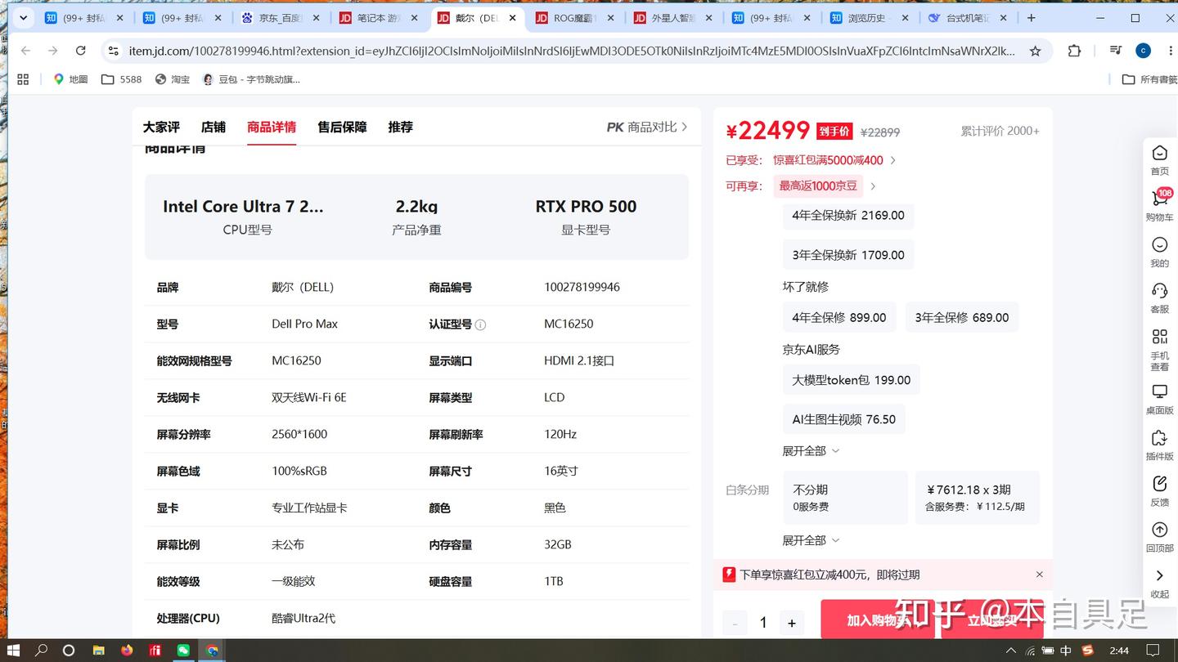The width and height of the screenshot is (1178, 662).
Task: Open the browser extensions puzzle icon
Action: point(1074,51)
